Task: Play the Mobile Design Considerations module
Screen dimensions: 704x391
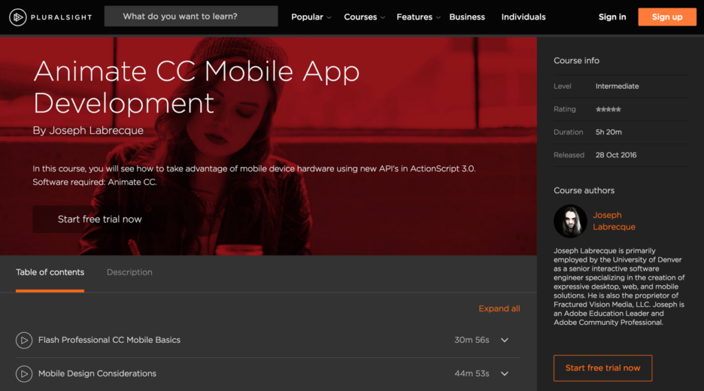Action: [x=24, y=374]
